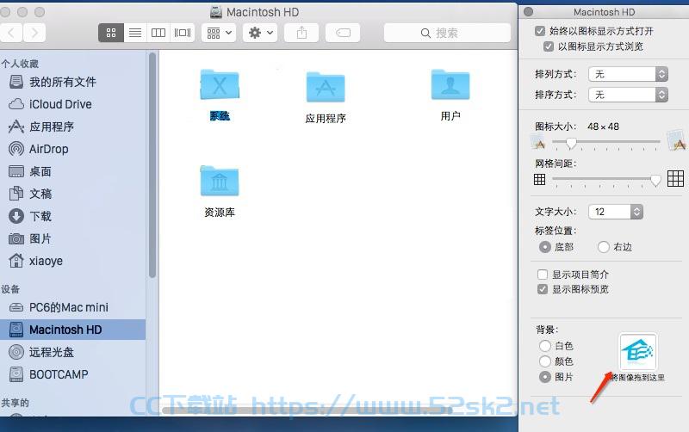The height and width of the screenshot is (432, 689).
Task: Open 图片 in sidebar
Action: click(72, 238)
